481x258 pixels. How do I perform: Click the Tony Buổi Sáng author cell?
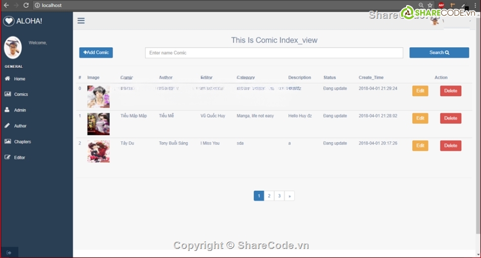coord(173,143)
